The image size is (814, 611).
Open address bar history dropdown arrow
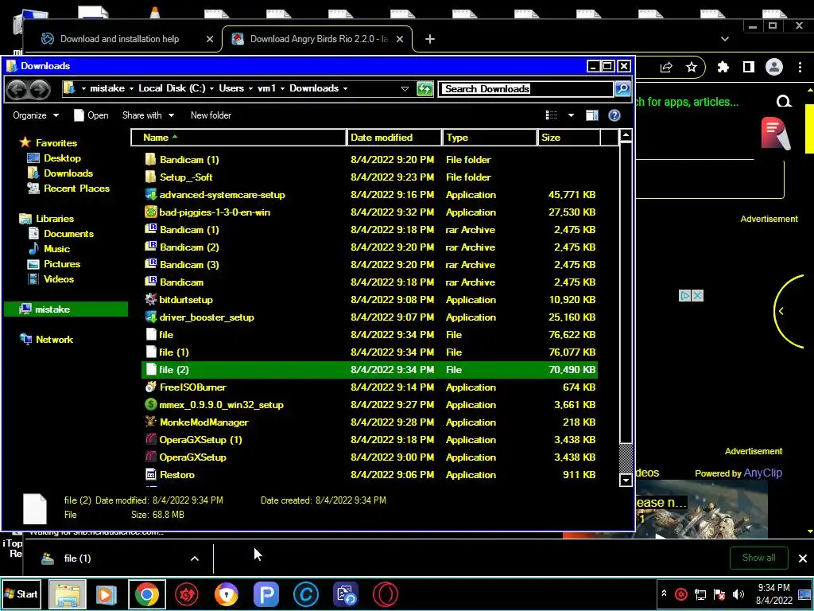(405, 89)
